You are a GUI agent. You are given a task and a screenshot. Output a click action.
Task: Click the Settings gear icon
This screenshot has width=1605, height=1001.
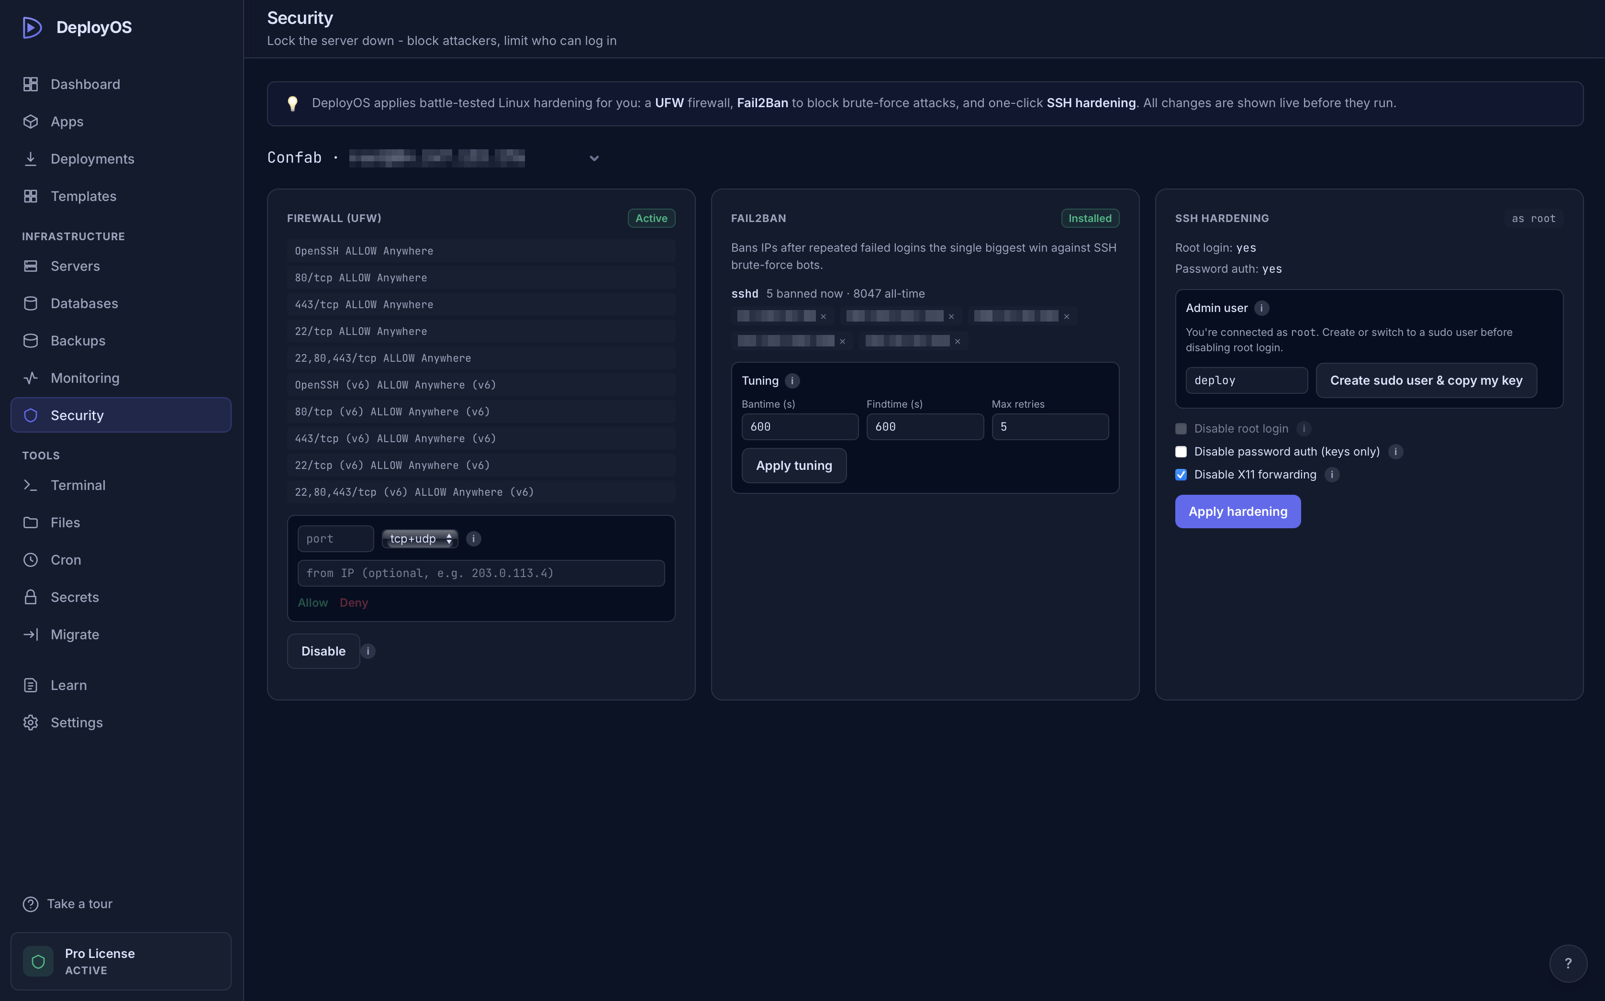click(x=31, y=723)
